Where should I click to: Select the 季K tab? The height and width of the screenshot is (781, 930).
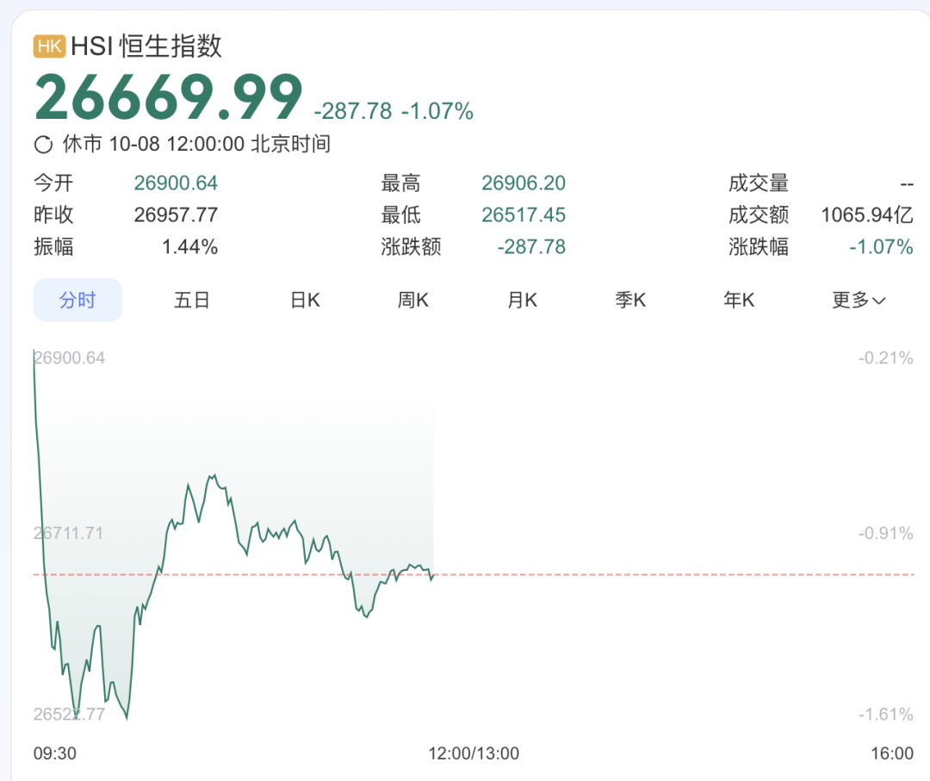coord(630,300)
